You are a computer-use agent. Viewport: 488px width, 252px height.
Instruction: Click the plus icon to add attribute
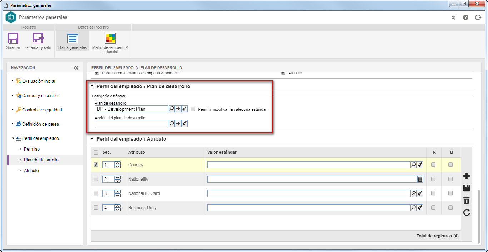pos(466,176)
